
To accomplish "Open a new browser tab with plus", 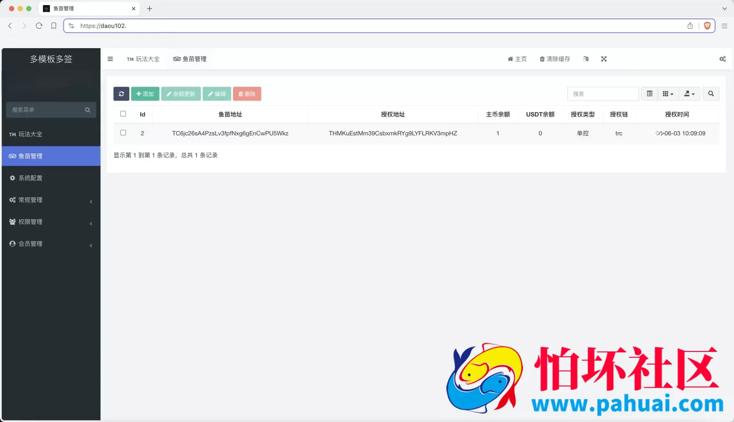I will (x=150, y=8).
